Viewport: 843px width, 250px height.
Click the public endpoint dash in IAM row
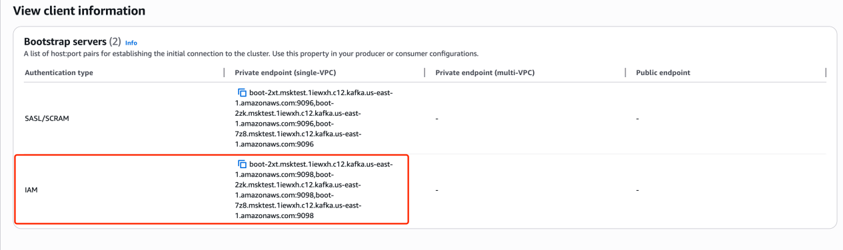point(638,190)
